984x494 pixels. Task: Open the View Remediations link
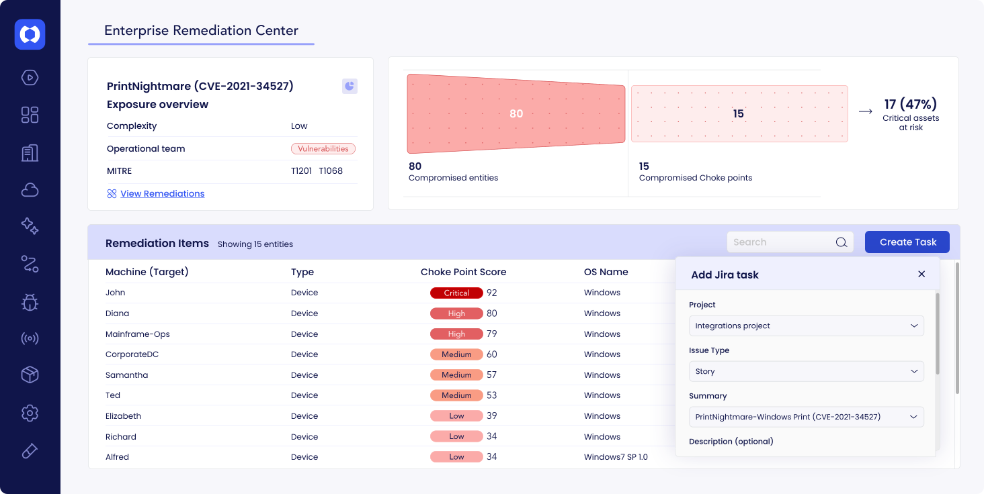[162, 193]
